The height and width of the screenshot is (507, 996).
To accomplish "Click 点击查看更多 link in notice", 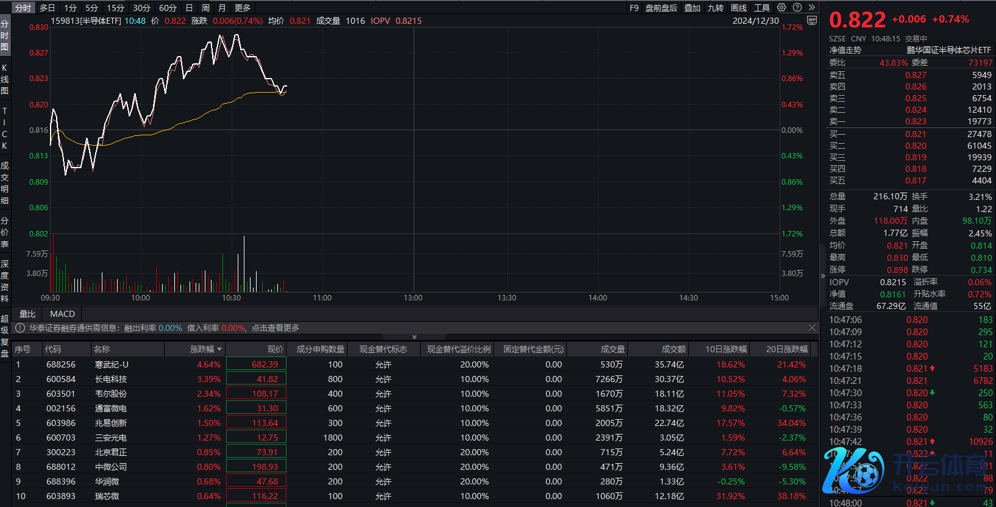I will [276, 328].
